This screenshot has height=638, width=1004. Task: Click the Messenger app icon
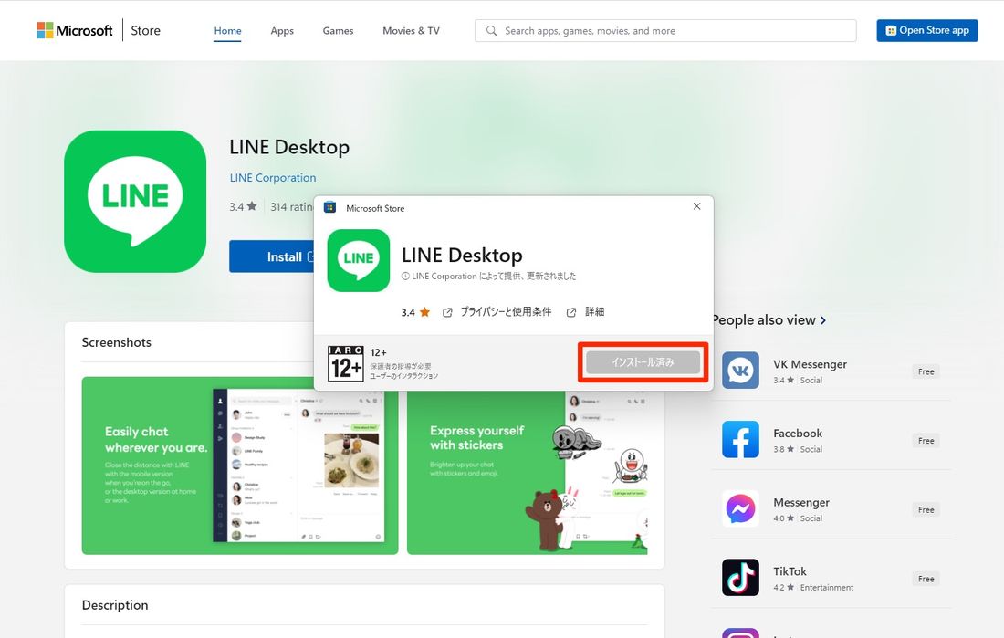pos(741,508)
